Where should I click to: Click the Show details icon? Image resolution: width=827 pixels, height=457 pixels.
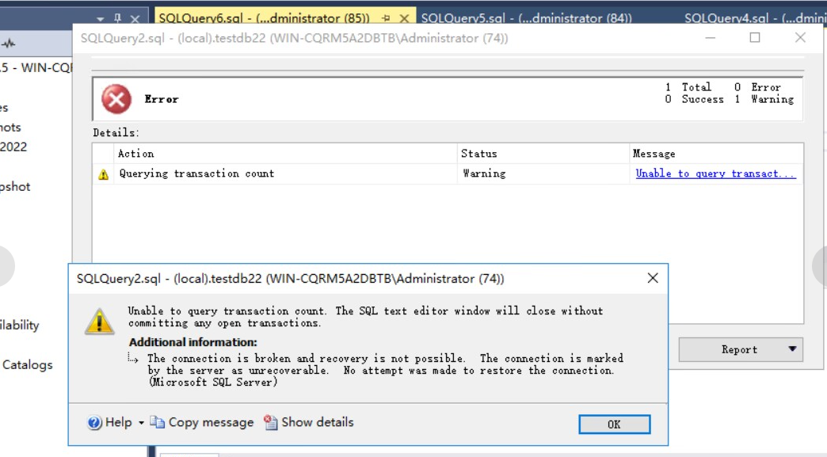coord(271,422)
